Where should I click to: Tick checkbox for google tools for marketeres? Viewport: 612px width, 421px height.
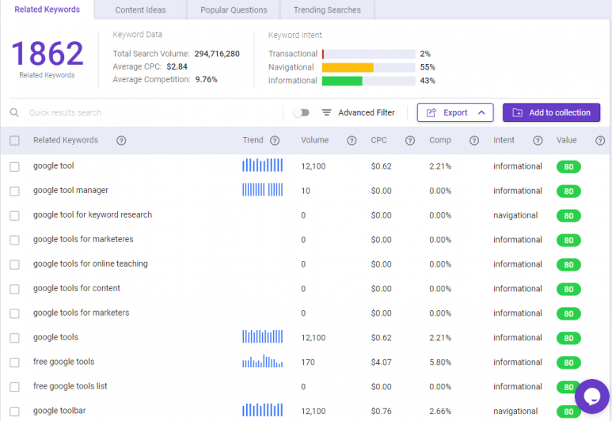tap(14, 240)
